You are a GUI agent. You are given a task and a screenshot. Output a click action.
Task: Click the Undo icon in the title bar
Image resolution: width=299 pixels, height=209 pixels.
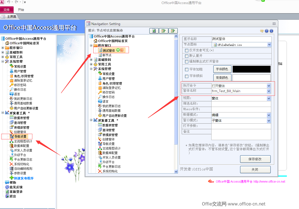(x=8, y=2)
